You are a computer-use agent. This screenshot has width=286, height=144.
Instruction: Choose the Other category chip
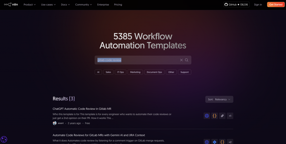(171, 72)
